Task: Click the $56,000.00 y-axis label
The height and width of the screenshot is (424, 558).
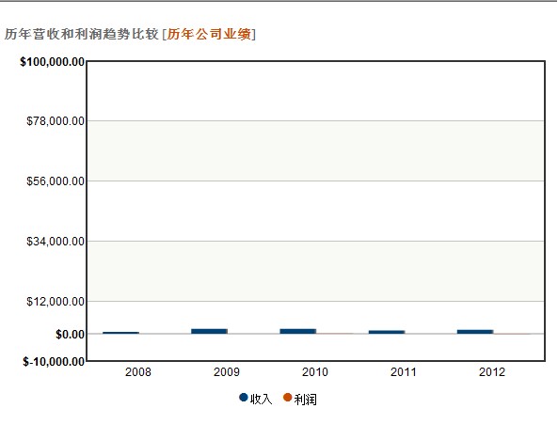Action: tap(56, 181)
